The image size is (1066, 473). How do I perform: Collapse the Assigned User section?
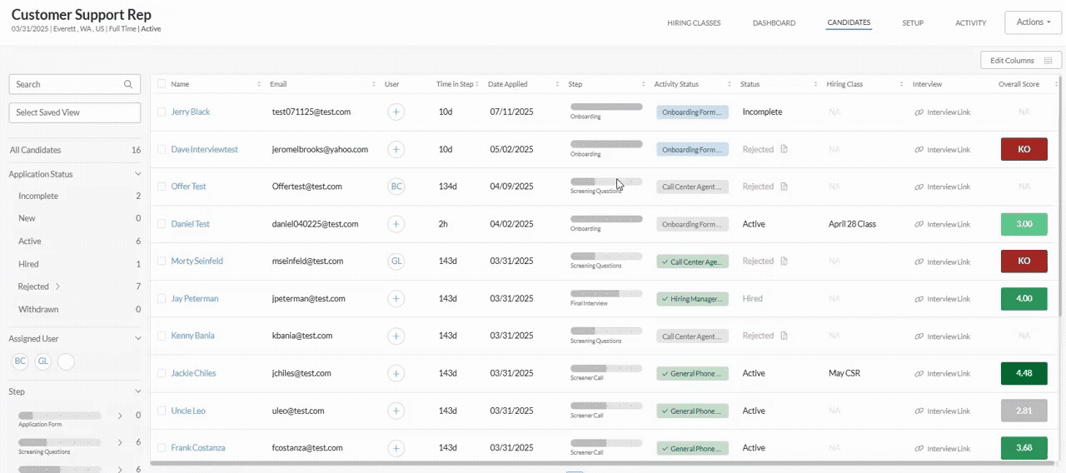(x=137, y=339)
